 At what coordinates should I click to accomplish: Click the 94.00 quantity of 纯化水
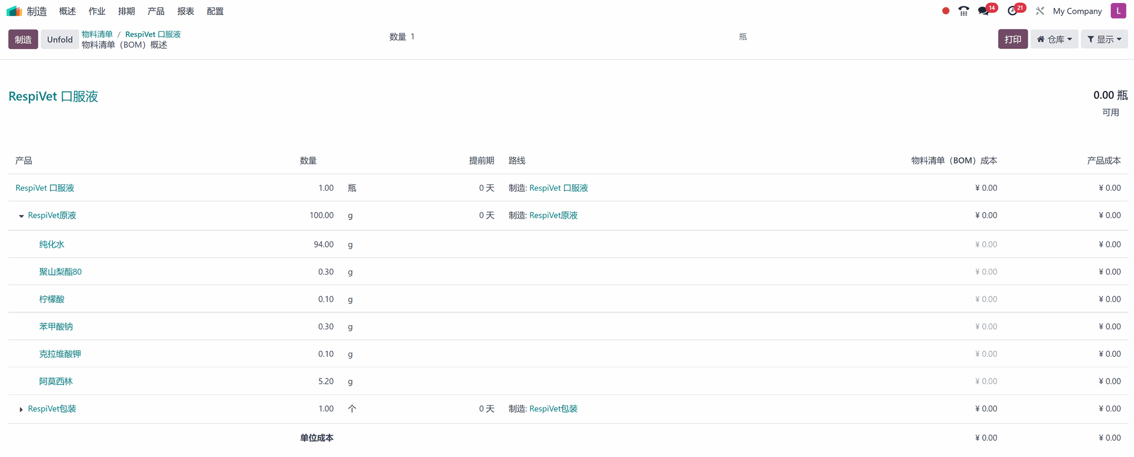[x=324, y=244]
